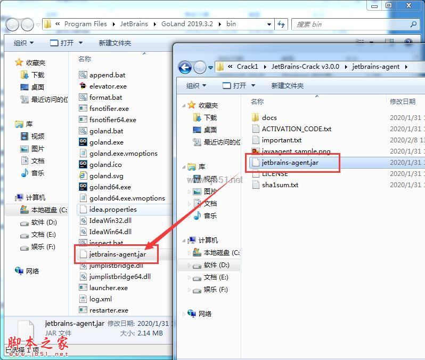Click Crack1 breadcrumb in address bar
425x360 pixels.
pos(248,67)
